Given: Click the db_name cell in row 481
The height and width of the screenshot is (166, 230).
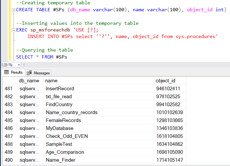Looking at the screenshot, I should click(30, 89).
